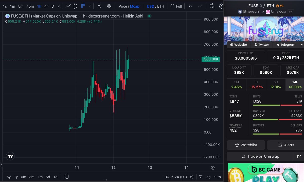The height and width of the screenshot is (182, 304).
Task: Set the range to 5d
Action: pyautogui.click(x=48, y=177)
